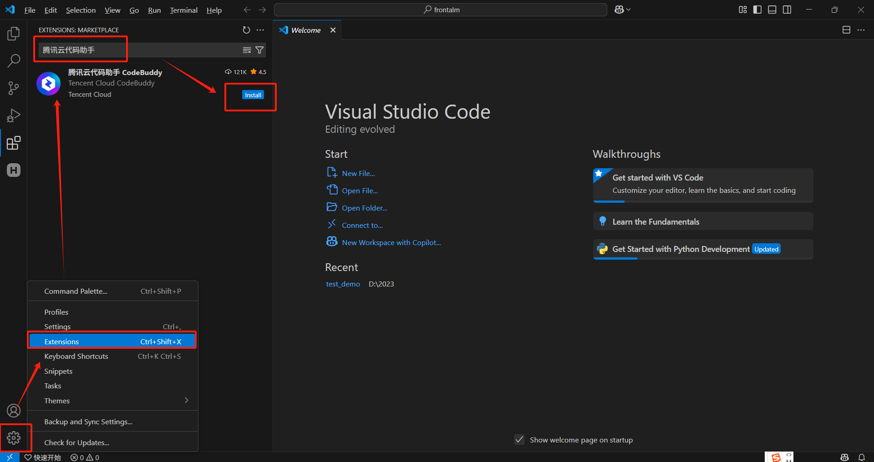Open Keyboard Shortcuts menu entry

point(113,356)
